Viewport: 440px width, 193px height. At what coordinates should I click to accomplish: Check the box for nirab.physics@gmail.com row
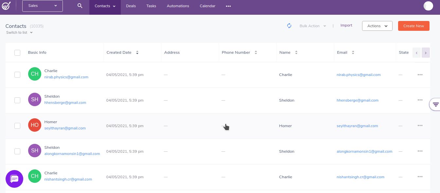click(x=17, y=75)
